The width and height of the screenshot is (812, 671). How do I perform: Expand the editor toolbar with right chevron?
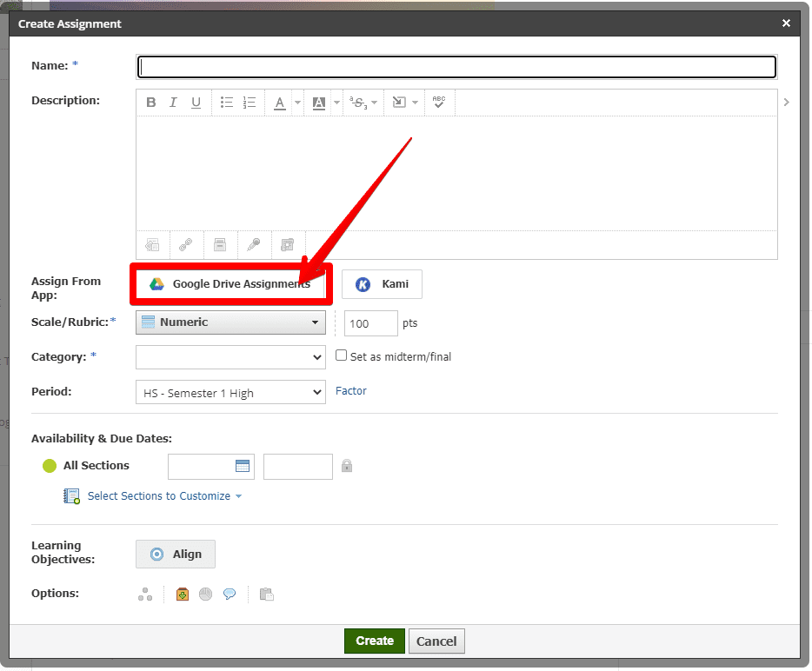(x=787, y=103)
